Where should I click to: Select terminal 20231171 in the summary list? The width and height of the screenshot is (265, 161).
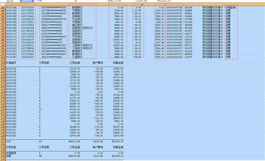[x=11, y=130]
